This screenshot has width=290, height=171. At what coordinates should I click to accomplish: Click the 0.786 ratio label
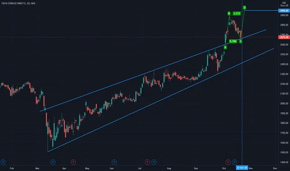233,41
